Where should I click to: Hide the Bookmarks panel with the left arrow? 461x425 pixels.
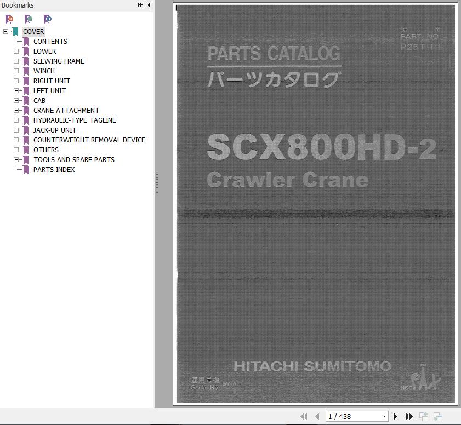(x=149, y=5)
